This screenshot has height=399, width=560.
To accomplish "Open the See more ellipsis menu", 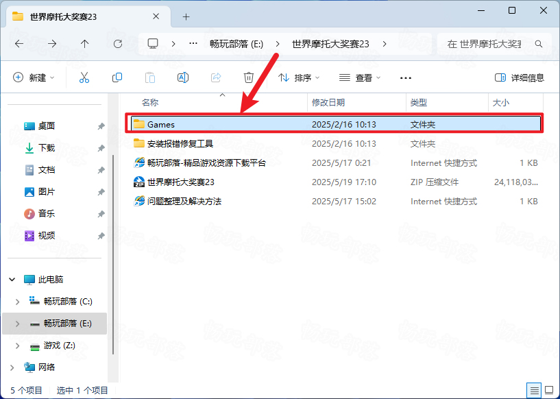I will tap(405, 78).
